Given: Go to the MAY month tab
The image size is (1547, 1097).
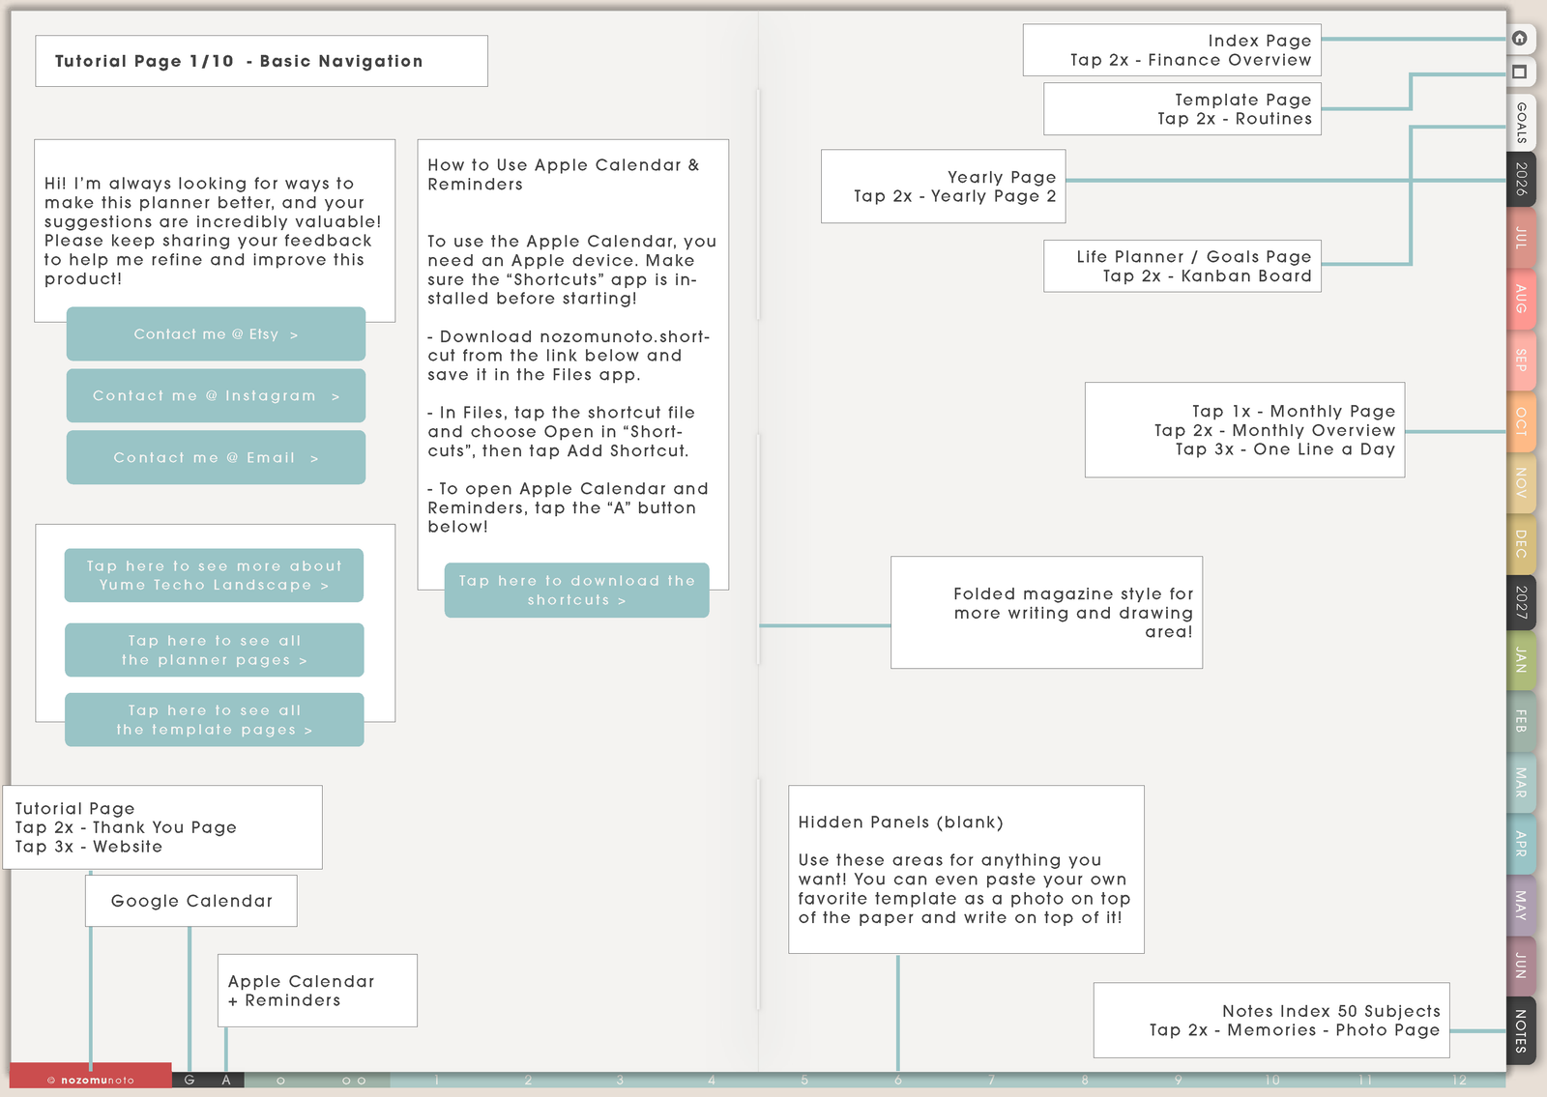Looking at the screenshot, I should pyautogui.click(x=1521, y=905).
